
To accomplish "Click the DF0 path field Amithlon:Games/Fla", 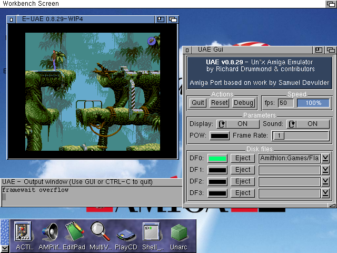I will (289, 158).
